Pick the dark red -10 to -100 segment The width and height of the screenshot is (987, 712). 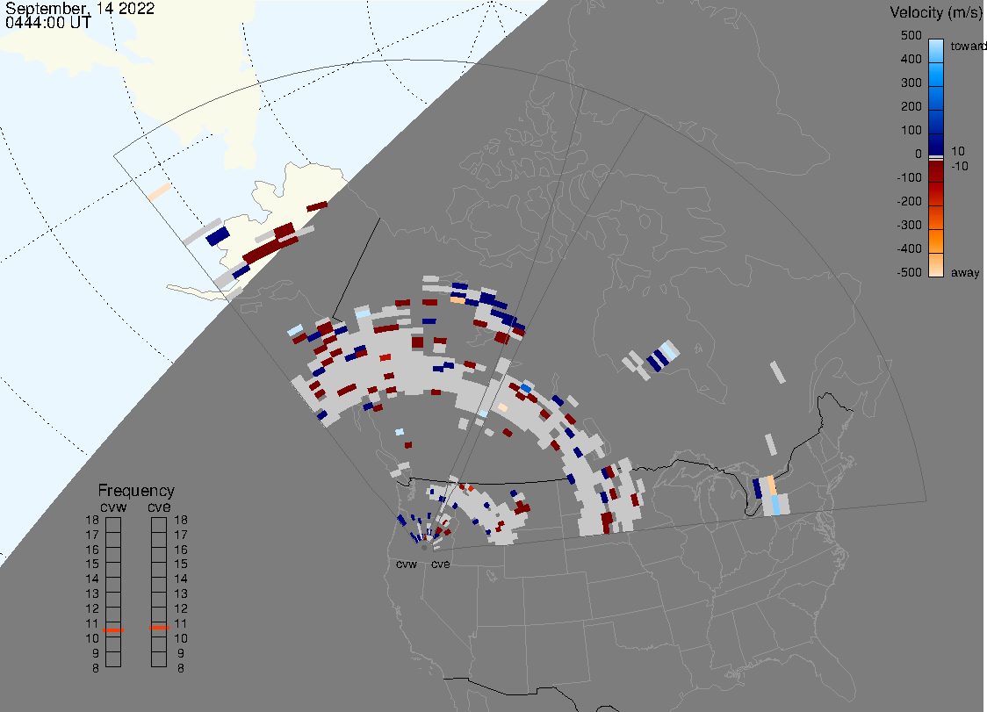[936, 171]
